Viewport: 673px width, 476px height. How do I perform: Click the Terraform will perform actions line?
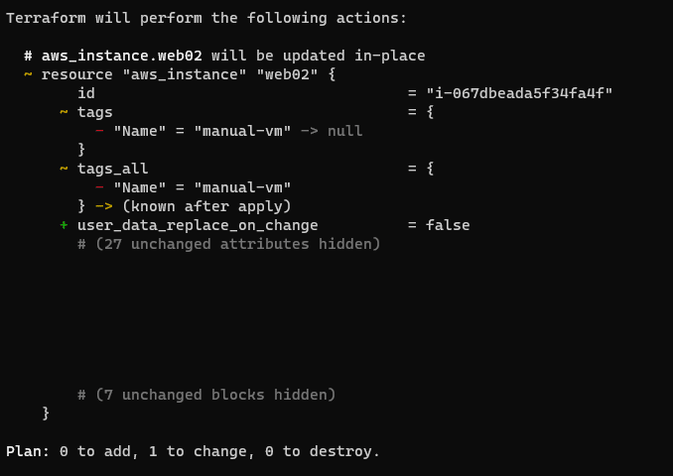[x=206, y=18]
